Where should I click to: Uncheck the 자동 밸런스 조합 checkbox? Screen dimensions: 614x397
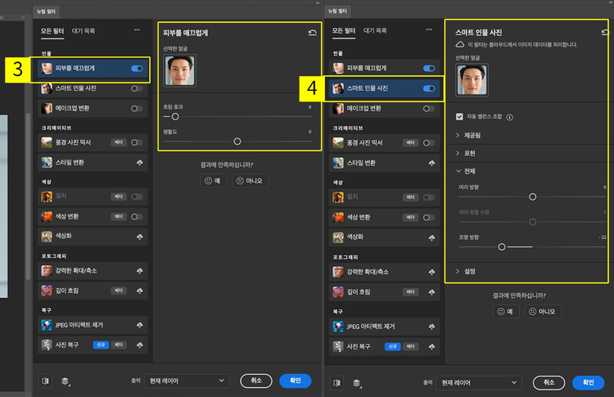pos(459,117)
